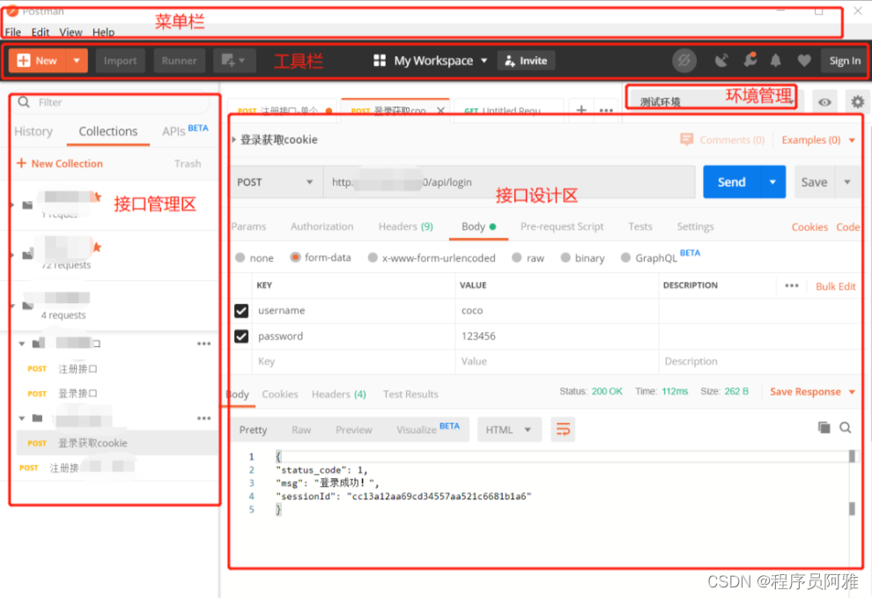Click the request URL field

pyautogui.click(x=509, y=182)
